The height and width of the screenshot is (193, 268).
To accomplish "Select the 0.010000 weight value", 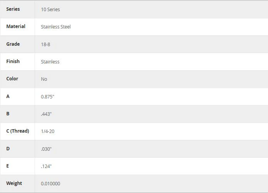I will 50,184.
